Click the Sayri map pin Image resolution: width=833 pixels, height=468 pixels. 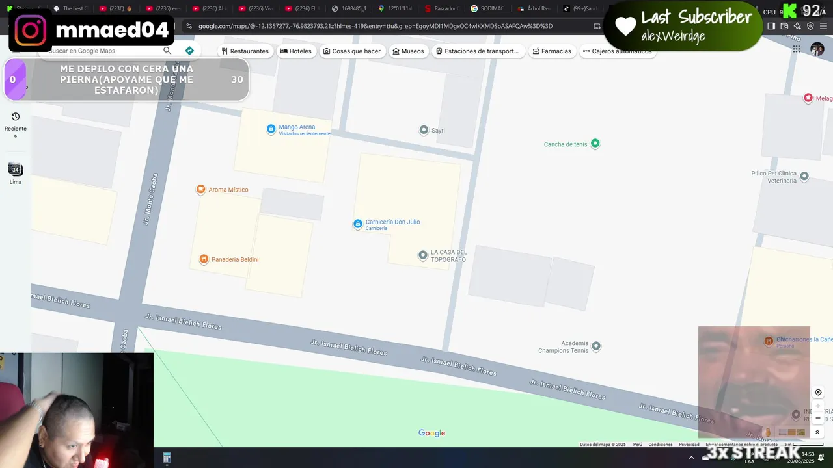pos(424,130)
